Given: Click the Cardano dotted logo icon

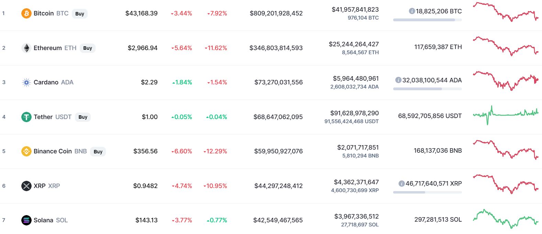Looking at the screenshot, I should point(26,82).
